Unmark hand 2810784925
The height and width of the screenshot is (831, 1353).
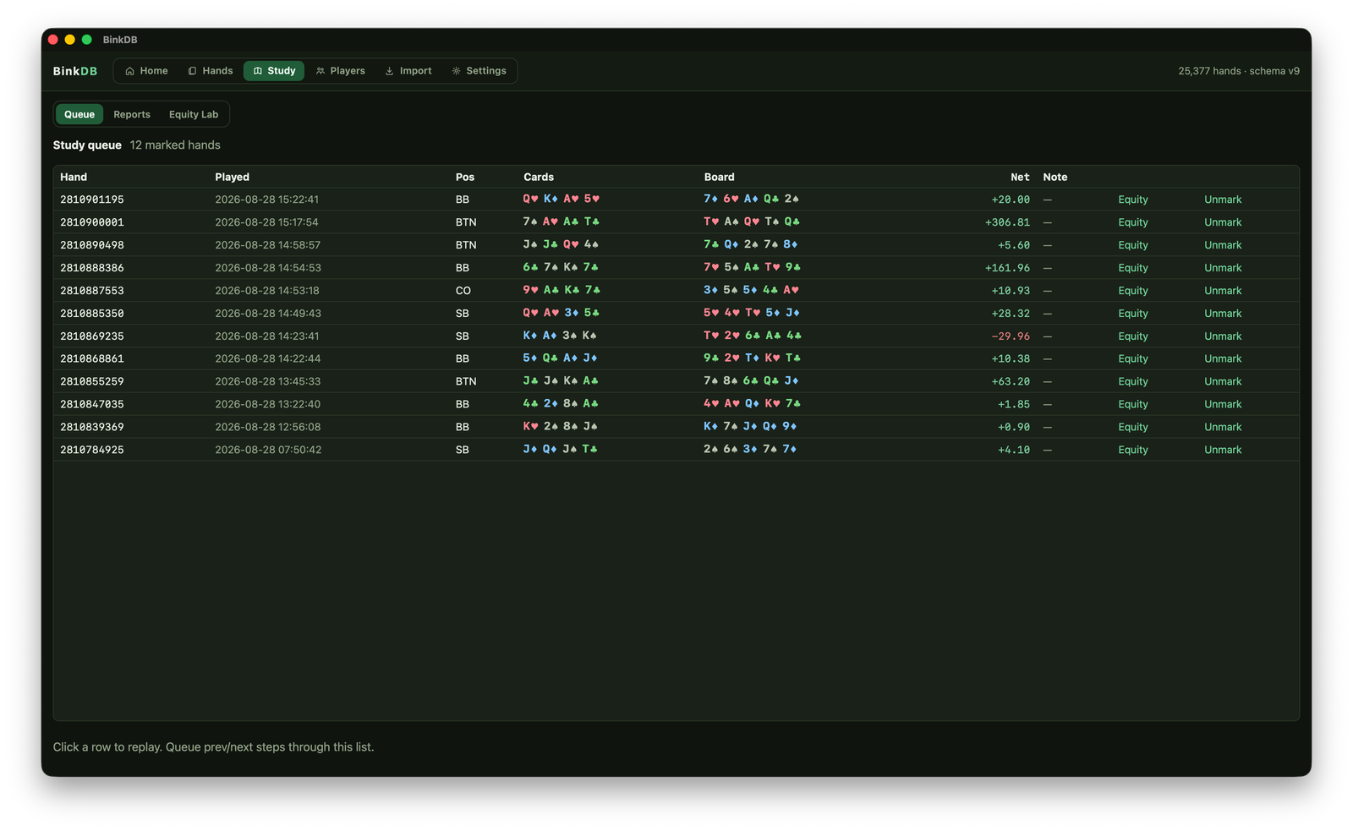coord(1223,450)
